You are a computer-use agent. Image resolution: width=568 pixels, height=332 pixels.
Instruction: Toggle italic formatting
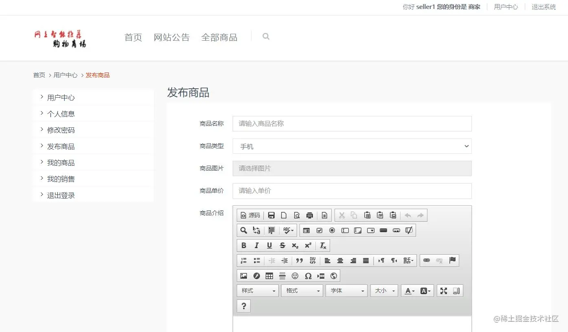pyautogui.click(x=257, y=245)
